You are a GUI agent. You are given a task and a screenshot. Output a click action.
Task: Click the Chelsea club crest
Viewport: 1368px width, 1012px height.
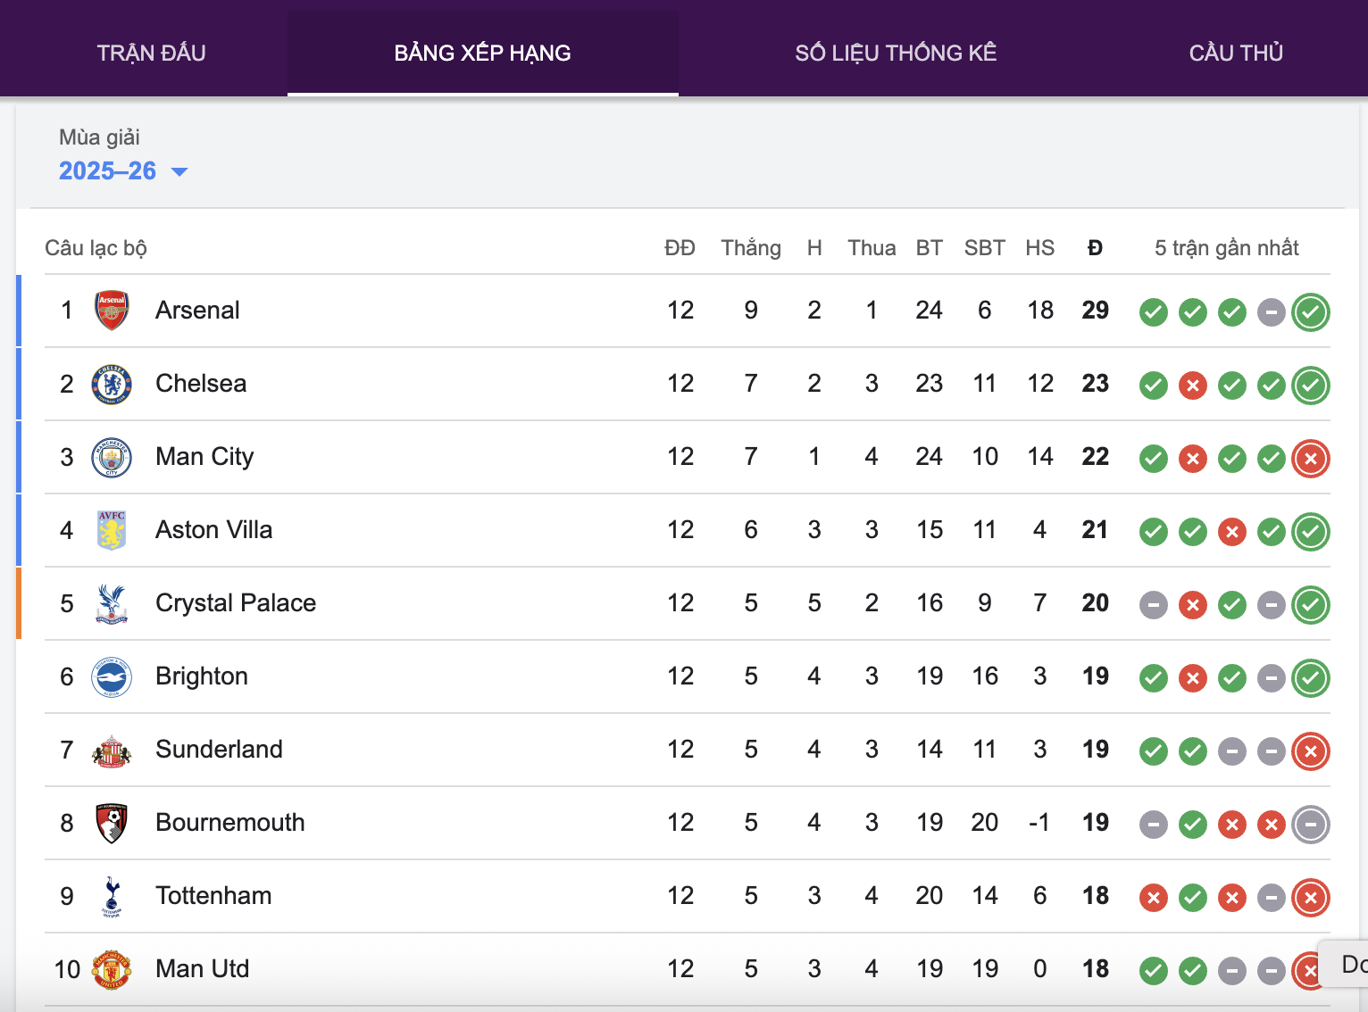(112, 384)
